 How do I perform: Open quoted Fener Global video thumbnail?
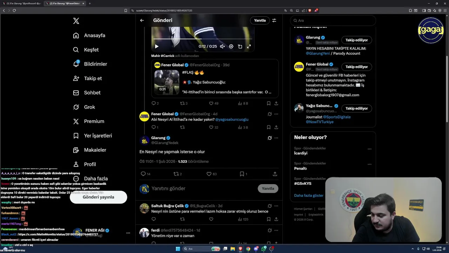[x=167, y=82]
